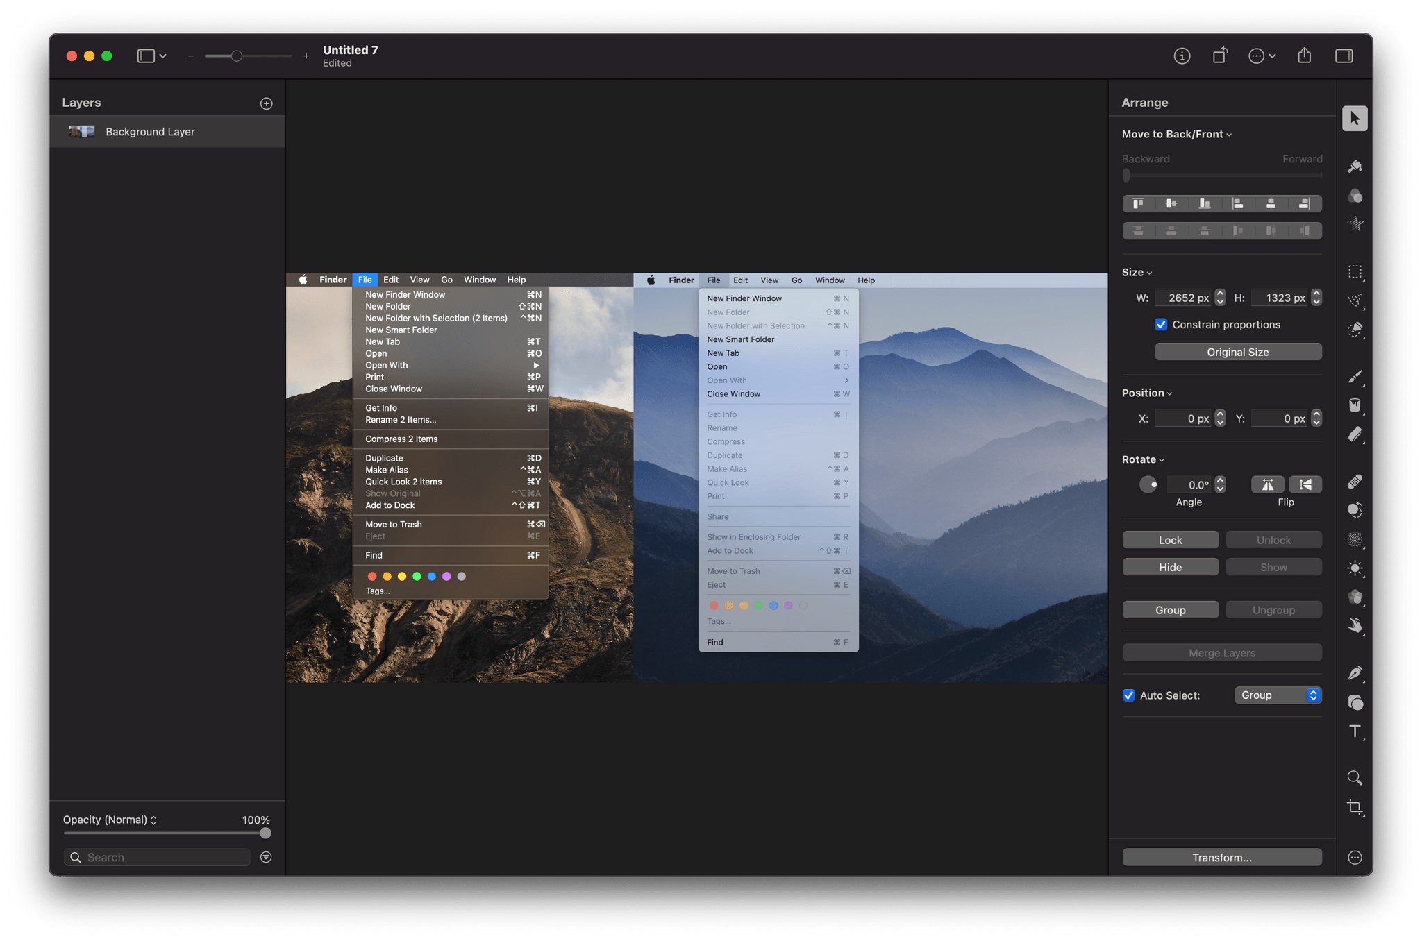Select the Background Layer thumbnail
Viewport: 1422px width, 941px height.
click(x=82, y=131)
